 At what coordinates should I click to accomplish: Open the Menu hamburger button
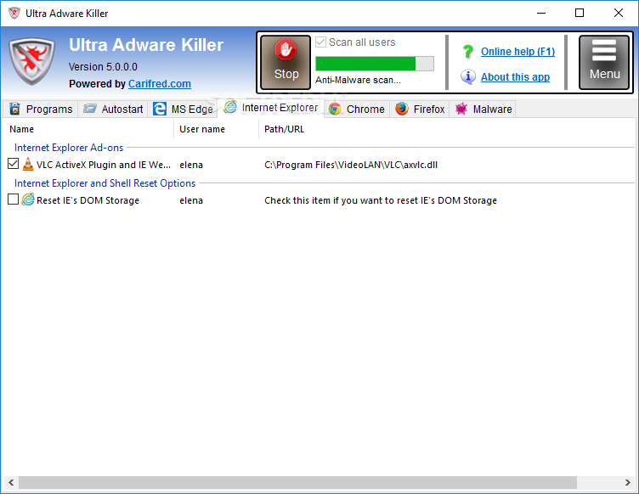[604, 62]
